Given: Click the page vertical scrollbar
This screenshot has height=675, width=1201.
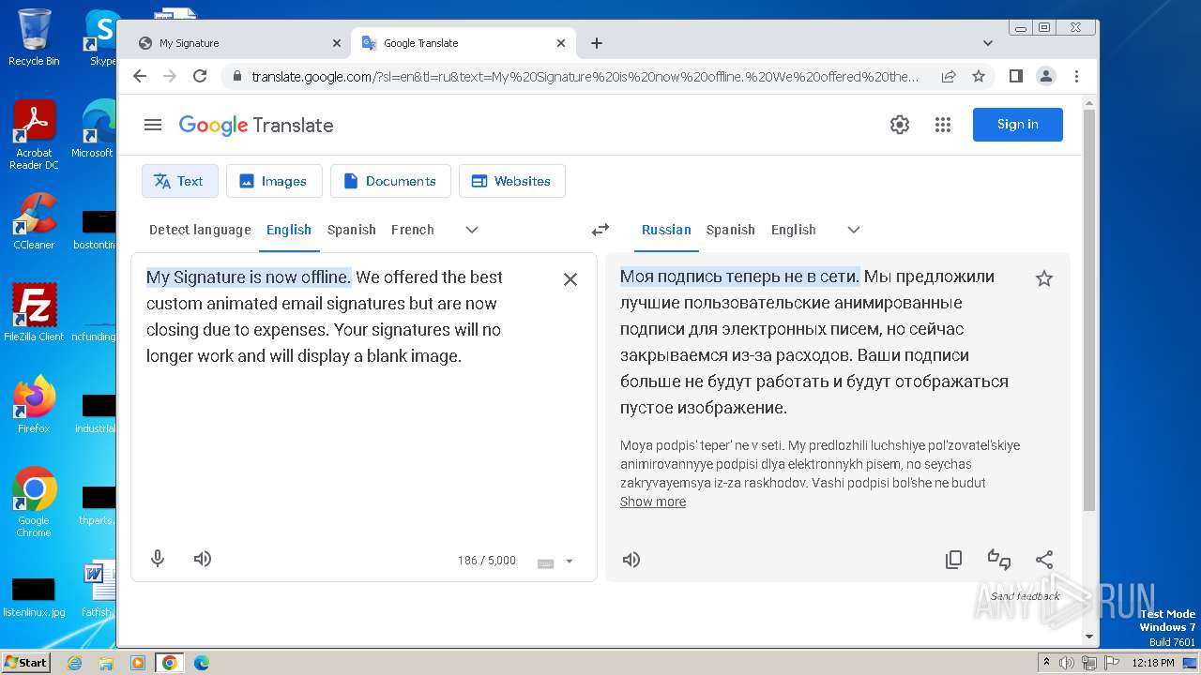Looking at the screenshot, I should point(1088,309).
